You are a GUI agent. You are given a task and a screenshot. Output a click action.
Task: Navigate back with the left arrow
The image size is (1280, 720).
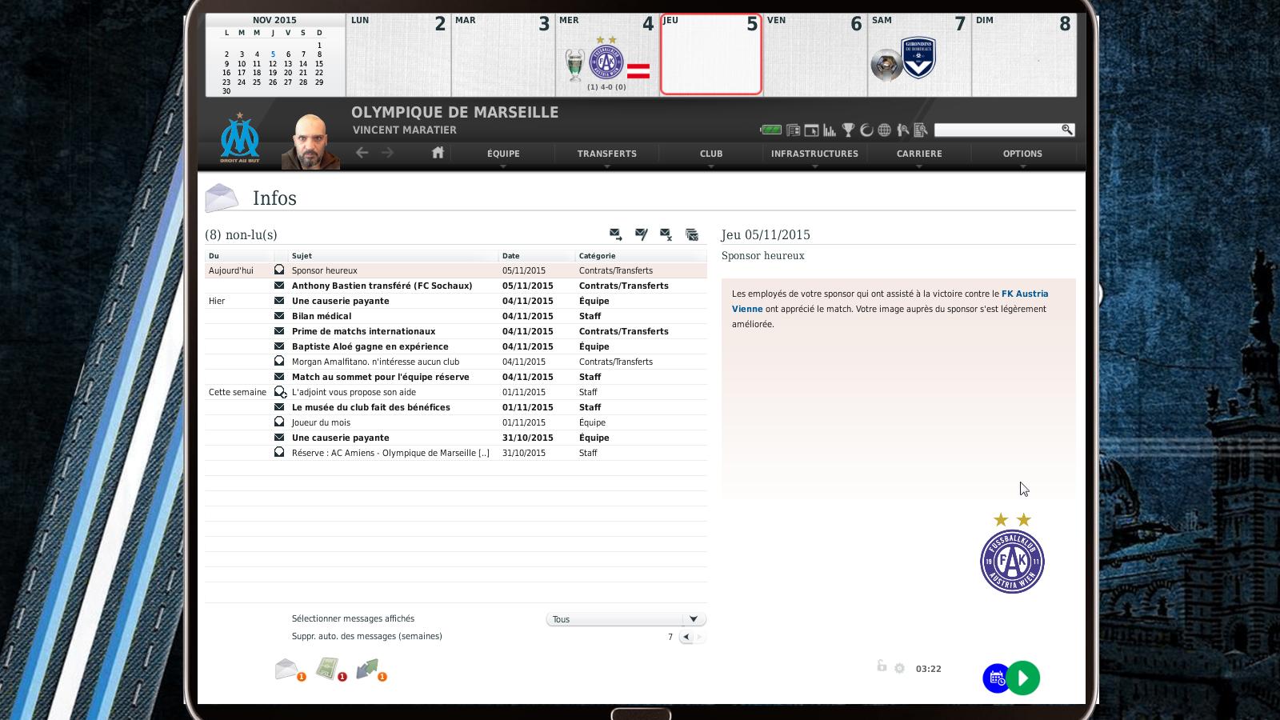(362, 152)
